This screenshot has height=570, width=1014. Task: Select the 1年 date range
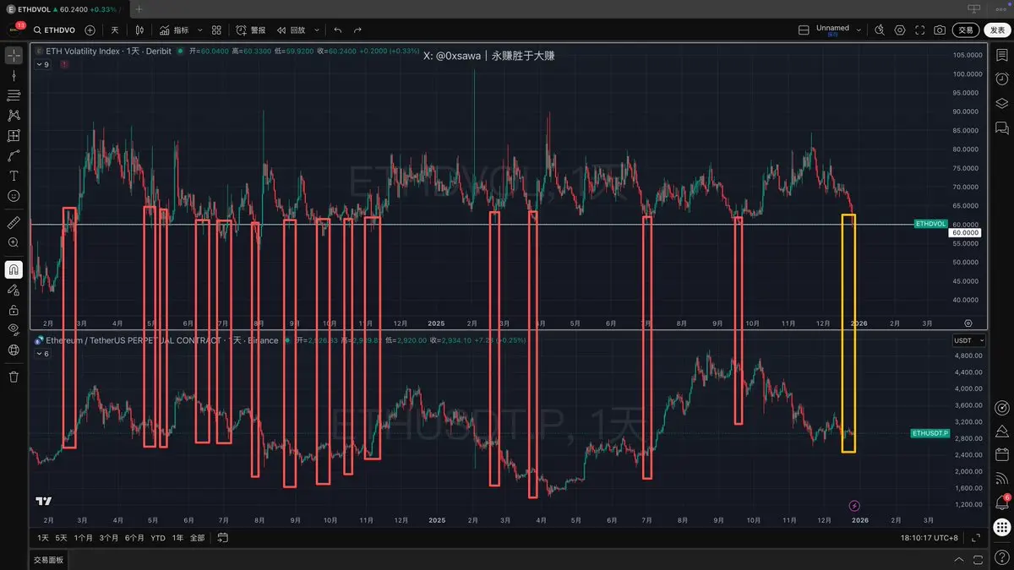177,537
